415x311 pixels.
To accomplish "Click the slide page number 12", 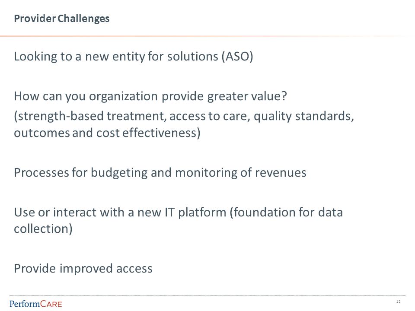I will pos(398,301).
